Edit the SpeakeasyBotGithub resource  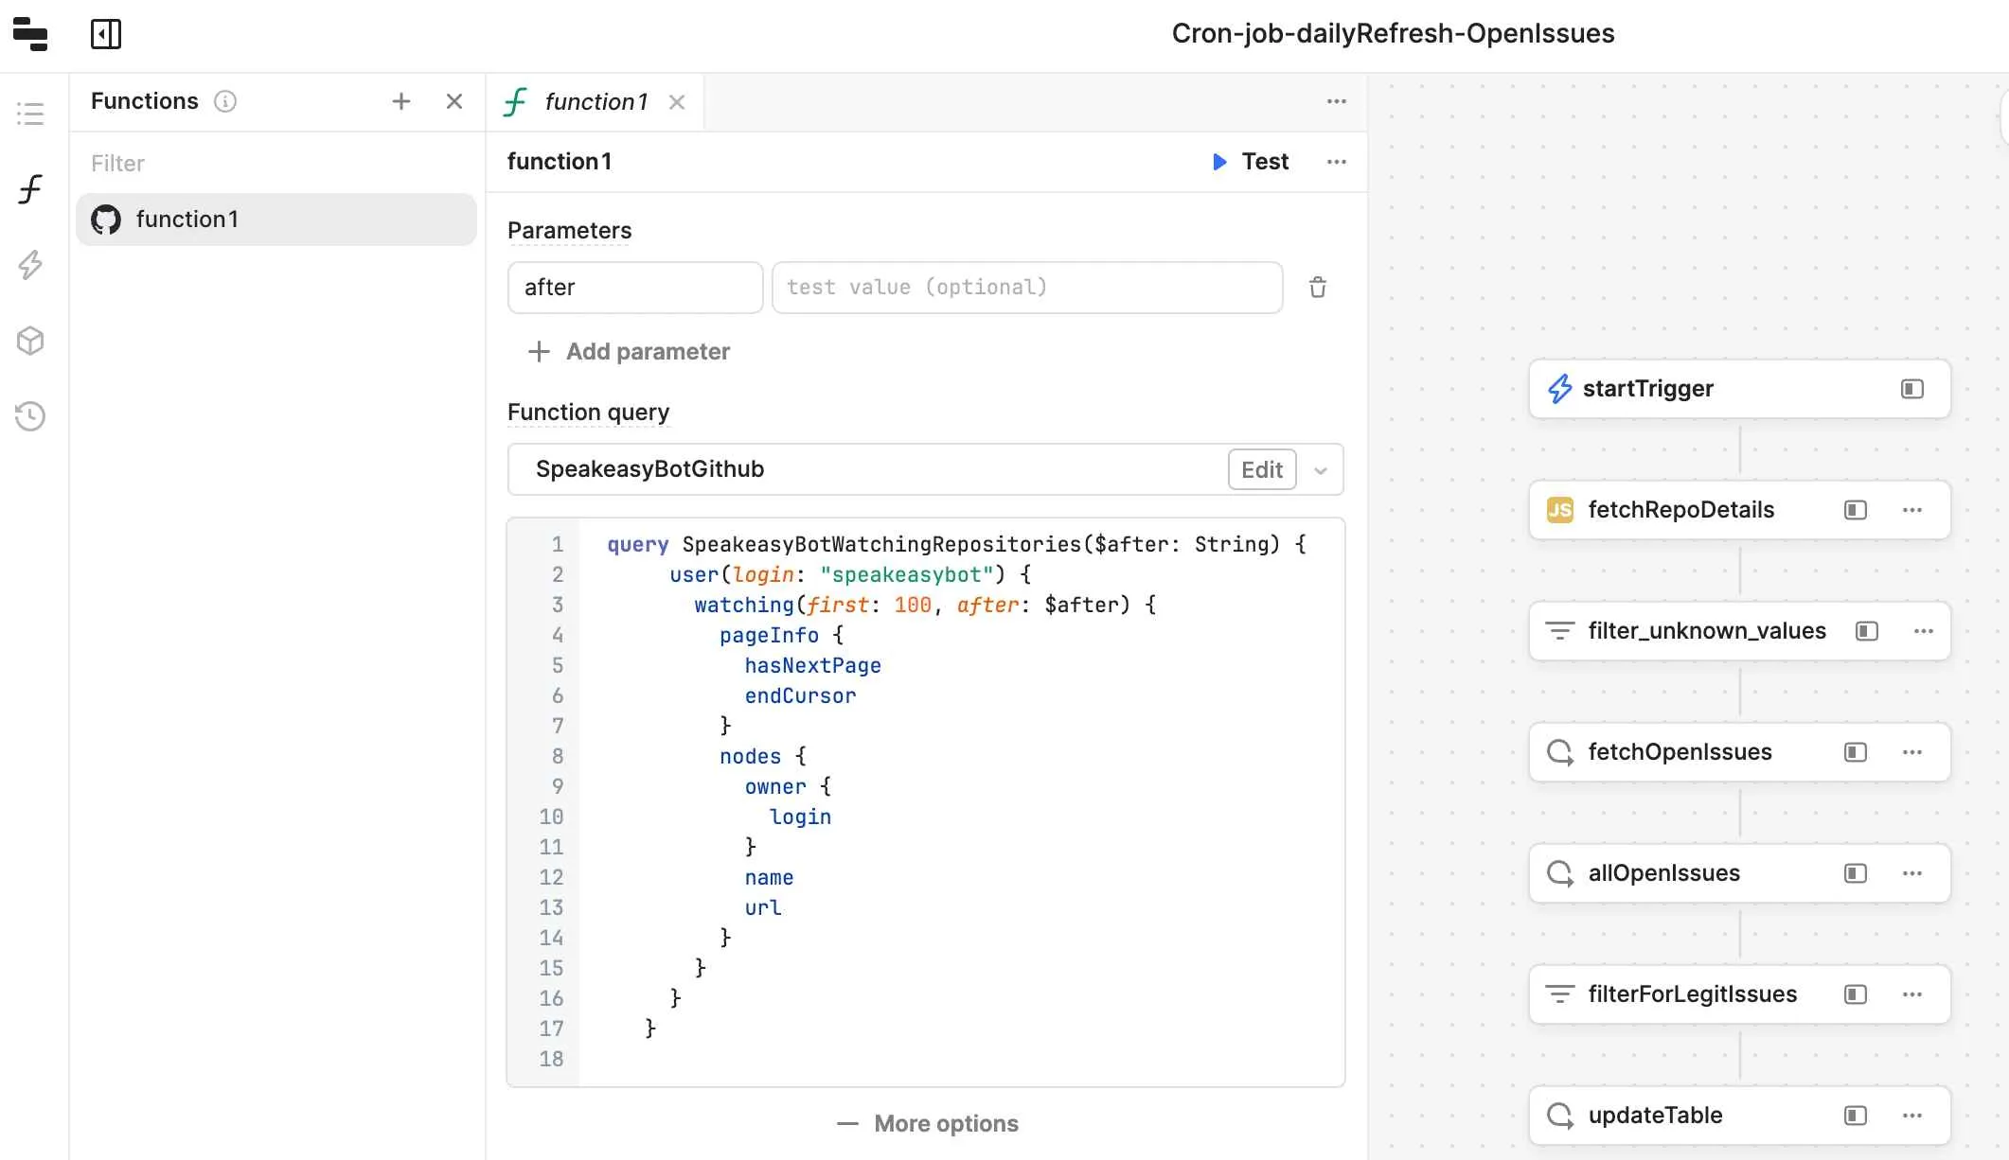click(1262, 470)
